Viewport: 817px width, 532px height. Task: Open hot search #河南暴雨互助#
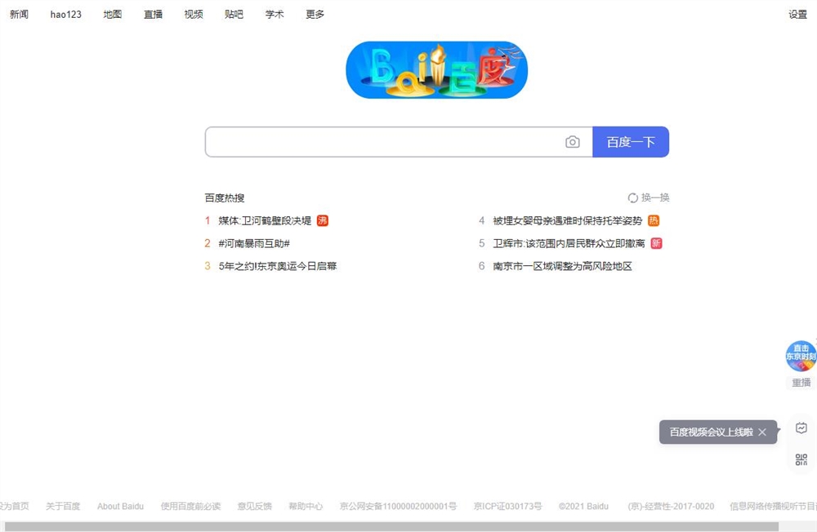coord(254,243)
